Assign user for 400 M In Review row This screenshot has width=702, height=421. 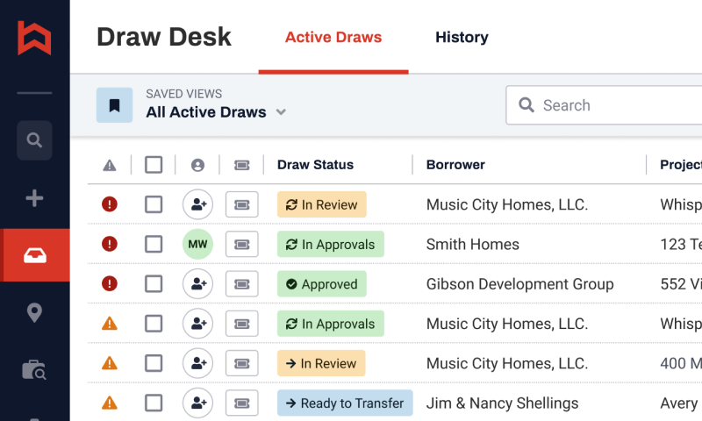198,363
